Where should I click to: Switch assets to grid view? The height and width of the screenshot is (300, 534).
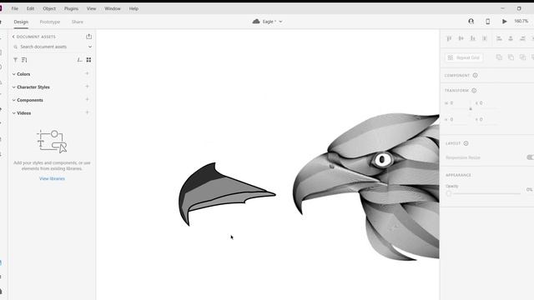(88, 60)
